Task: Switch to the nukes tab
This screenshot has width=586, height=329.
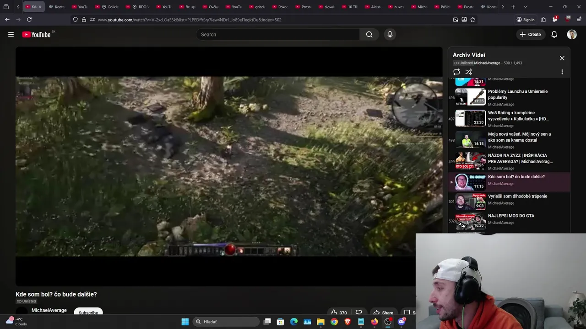Action: coord(396,7)
